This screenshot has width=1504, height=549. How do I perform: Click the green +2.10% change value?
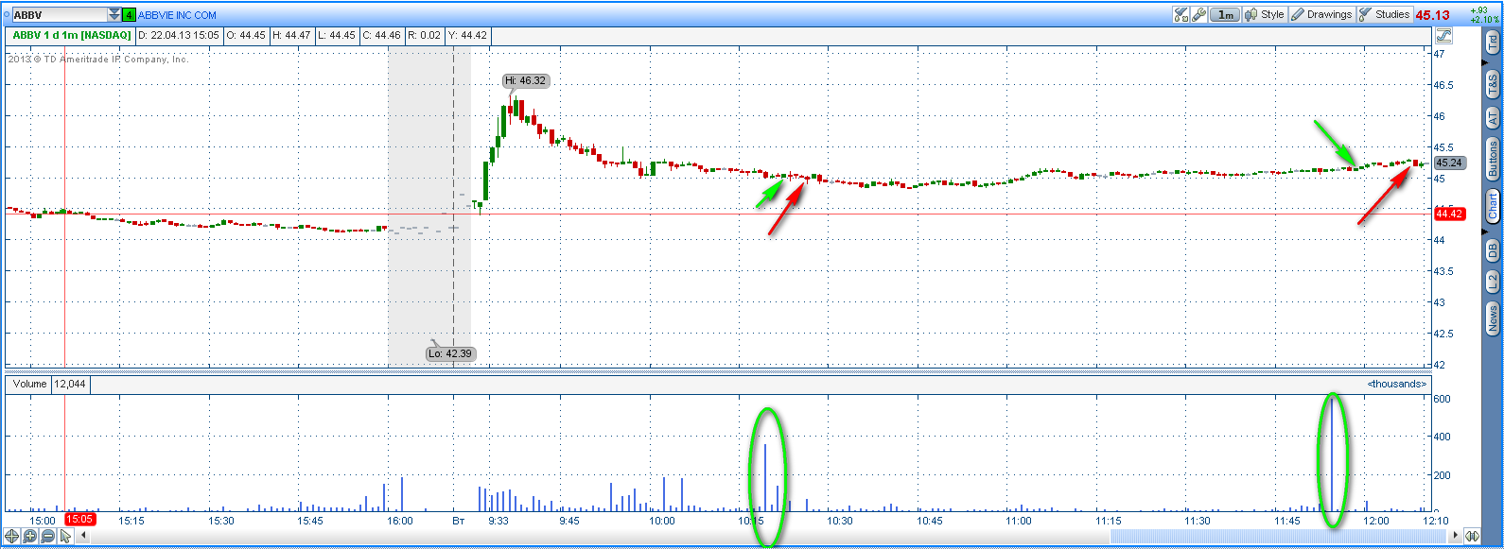tap(1483, 20)
